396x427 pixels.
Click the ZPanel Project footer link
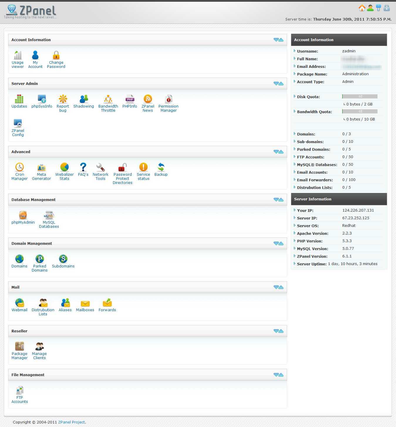[72, 422]
